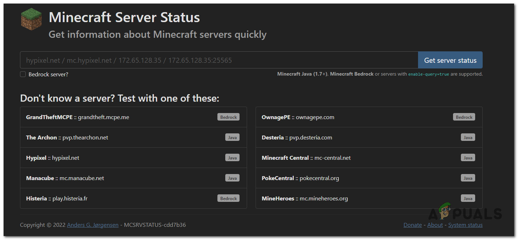Screen dimensions: 518x240
Task: Click the 'Get information about Minecraft servers quickly' subtitle
Action: [157, 35]
